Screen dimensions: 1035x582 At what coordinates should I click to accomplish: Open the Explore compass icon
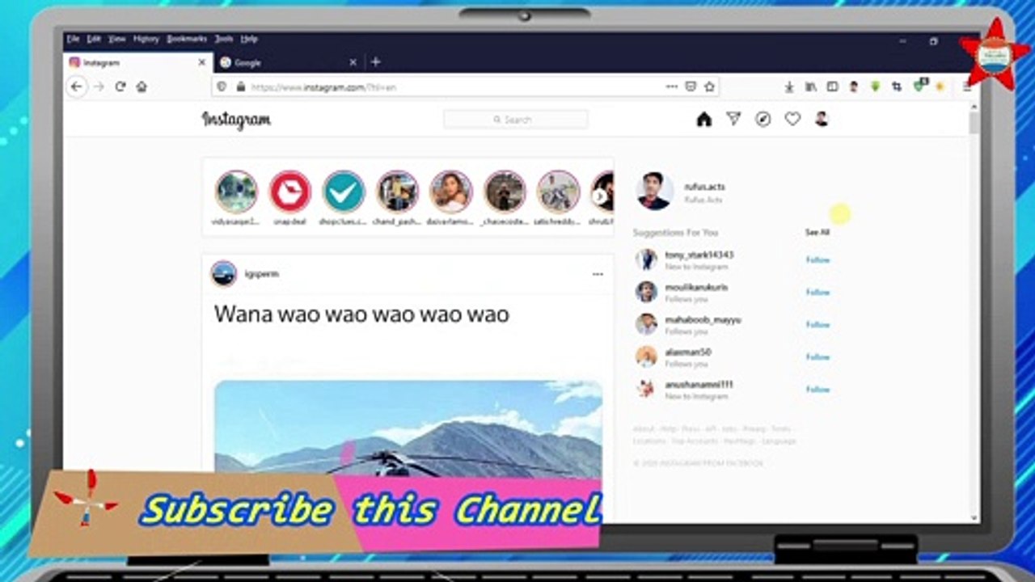point(763,119)
